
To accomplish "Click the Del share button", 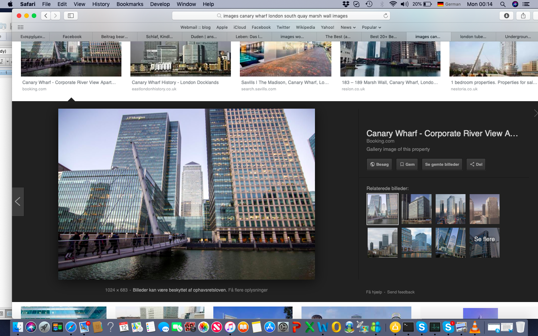I will (476, 164).
